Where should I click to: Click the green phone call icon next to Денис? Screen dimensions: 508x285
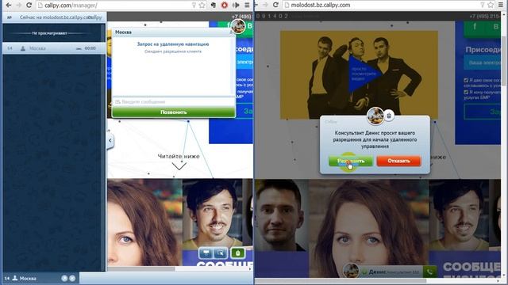pos(430,272)
